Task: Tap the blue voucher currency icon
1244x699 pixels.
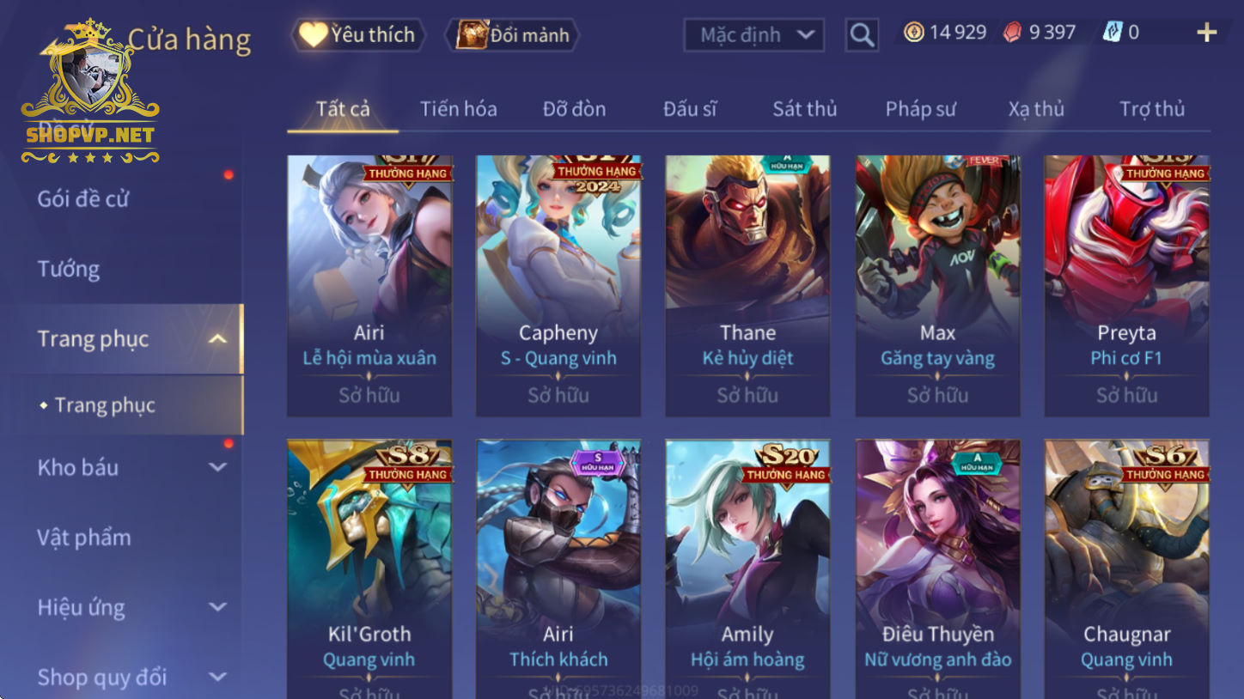Action: coord(1113,33)
